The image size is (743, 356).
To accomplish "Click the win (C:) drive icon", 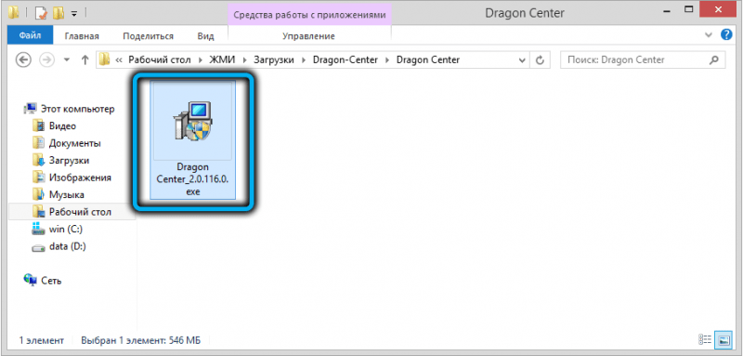I will pos(38,229).
